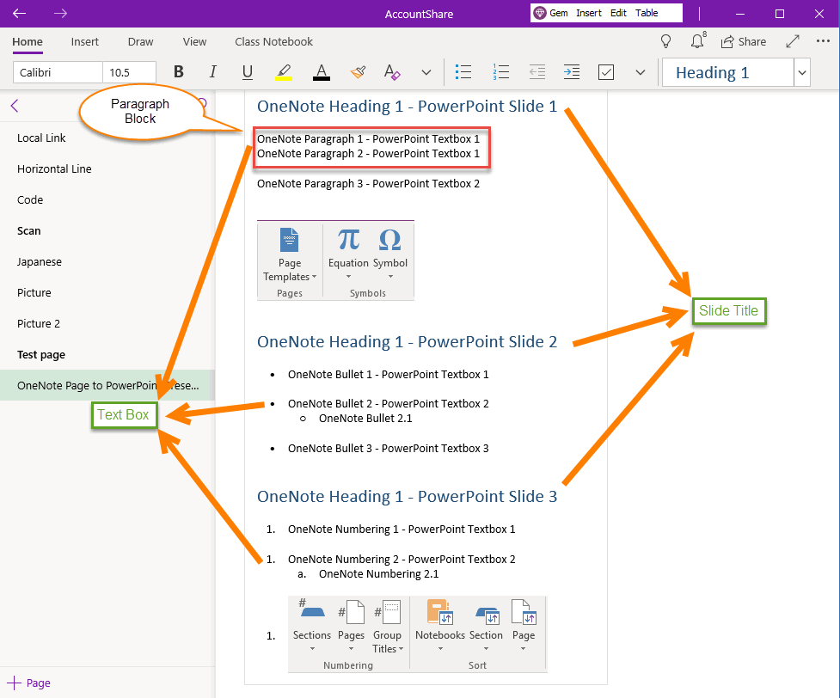Open the Insert tab
The image size is (840, 698).
coord(84,42)
